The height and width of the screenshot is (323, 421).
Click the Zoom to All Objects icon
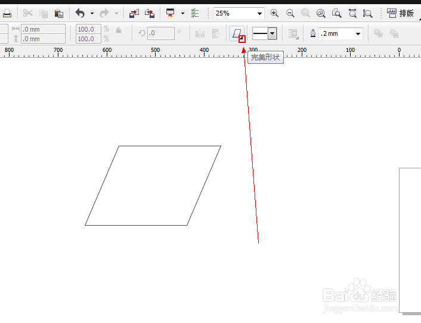(321, 13)
